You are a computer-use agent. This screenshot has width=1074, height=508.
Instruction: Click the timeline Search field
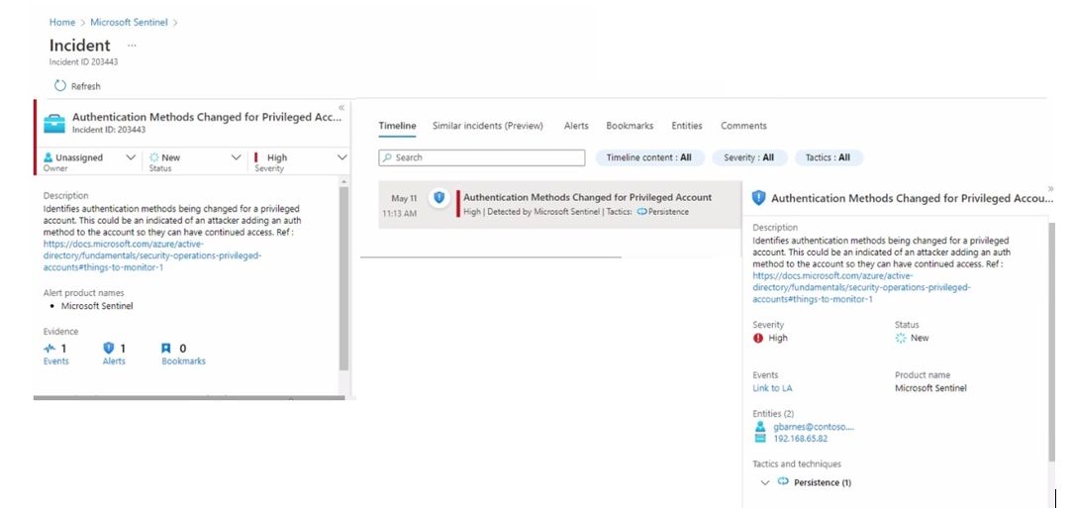[x=482, y=157]
